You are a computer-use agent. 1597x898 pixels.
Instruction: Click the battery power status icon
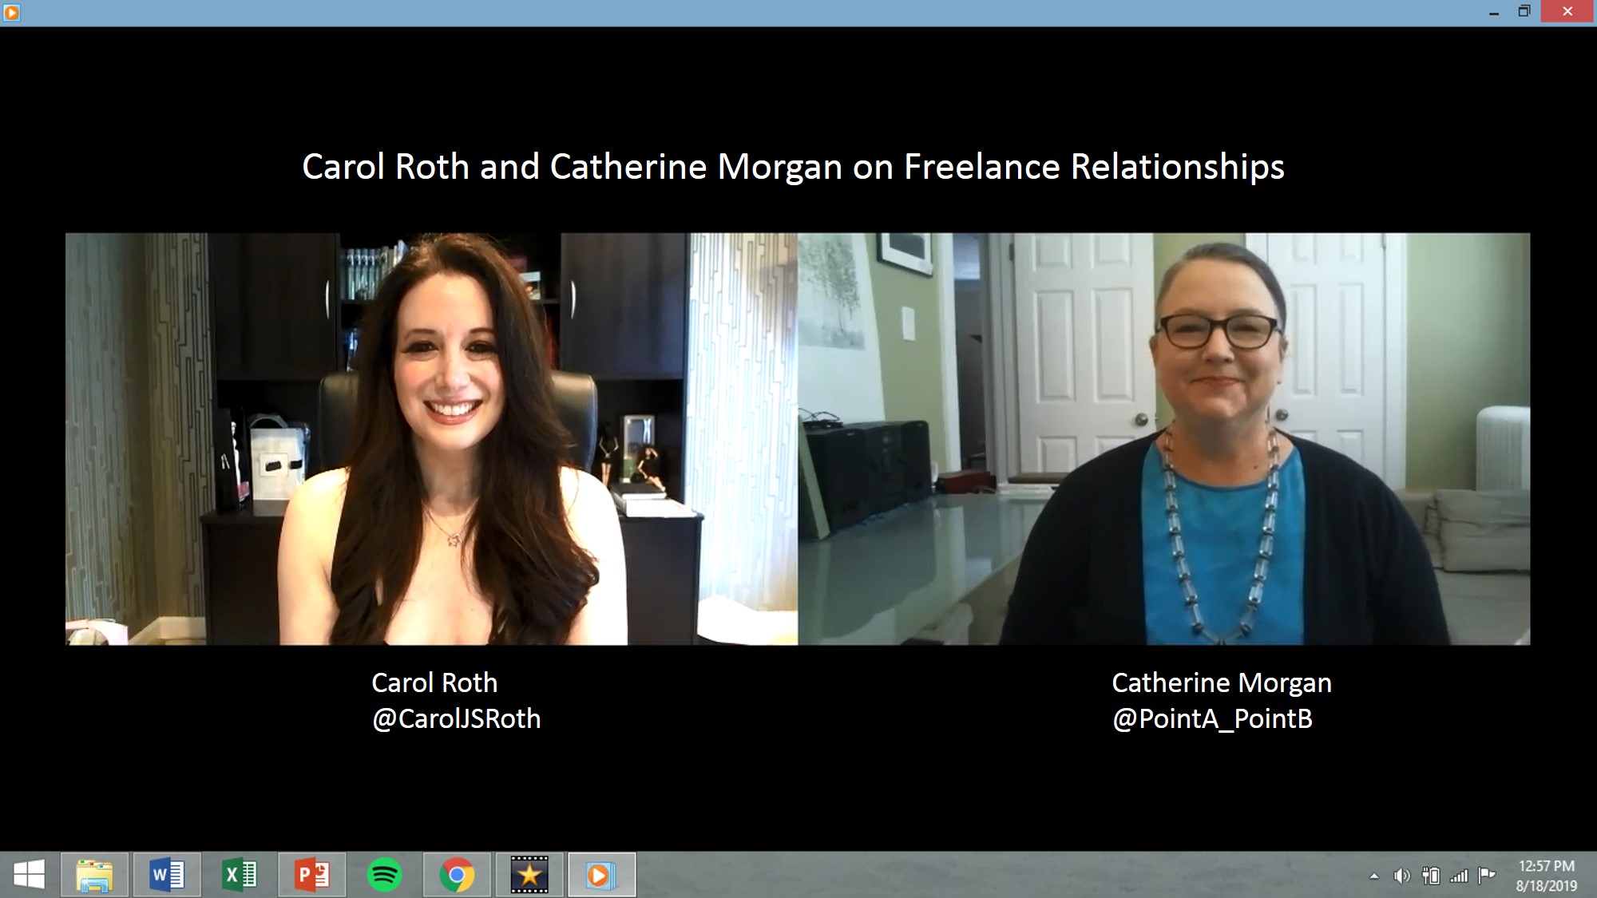(x=1431, y=876)
